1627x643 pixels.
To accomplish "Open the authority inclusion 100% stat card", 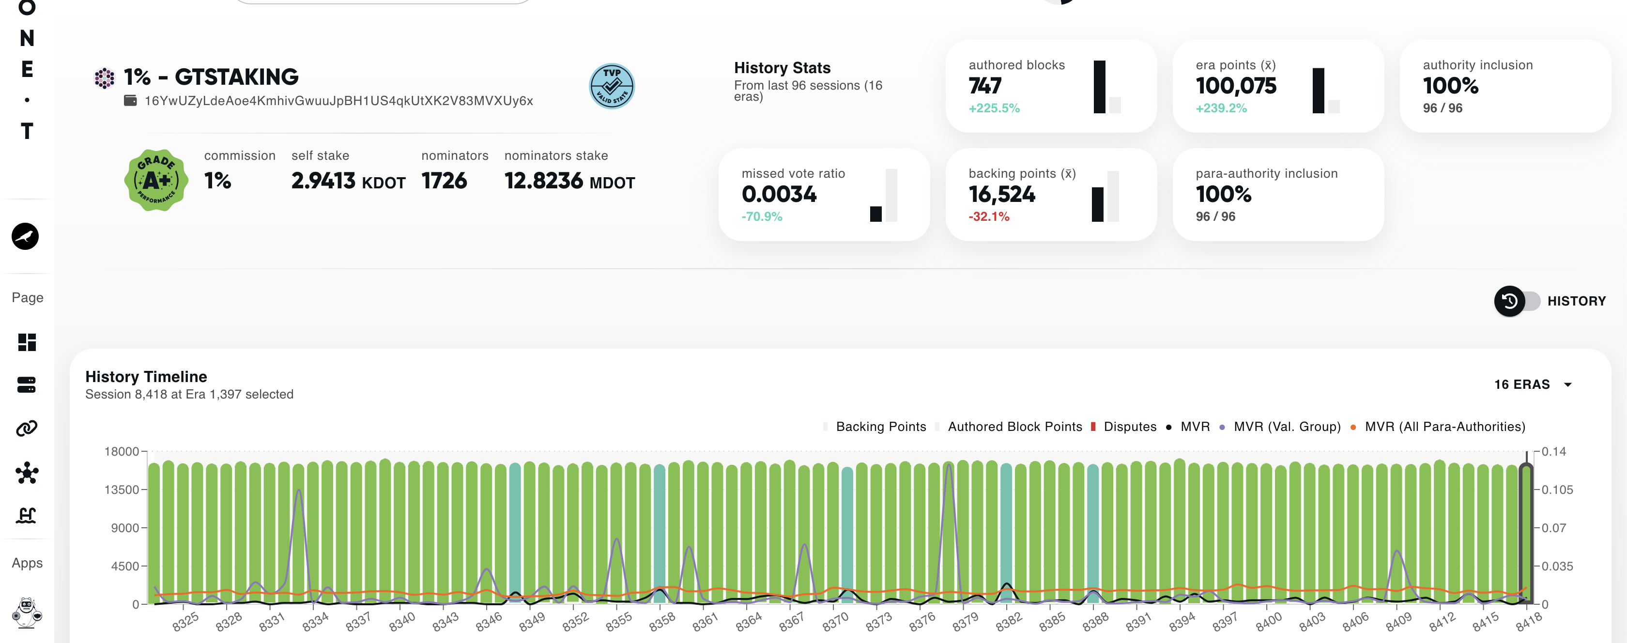I will click(x=1505, y=87).
